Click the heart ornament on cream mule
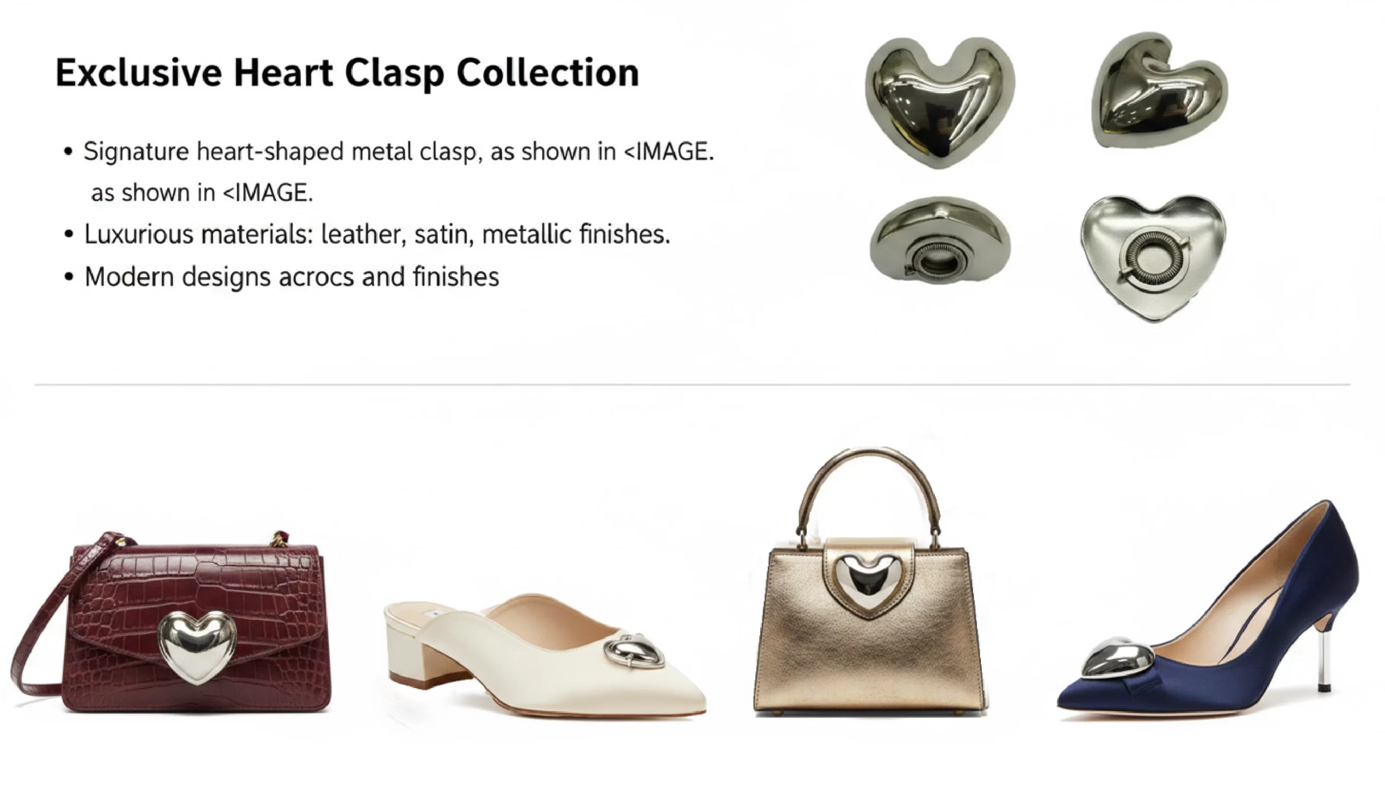The width and height of the screenshot is (1385, 792). pyautogui.click(x=634, y=651)
